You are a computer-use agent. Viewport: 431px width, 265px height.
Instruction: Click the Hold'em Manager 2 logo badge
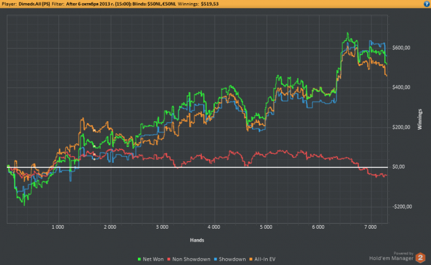(x=421, y=258)
